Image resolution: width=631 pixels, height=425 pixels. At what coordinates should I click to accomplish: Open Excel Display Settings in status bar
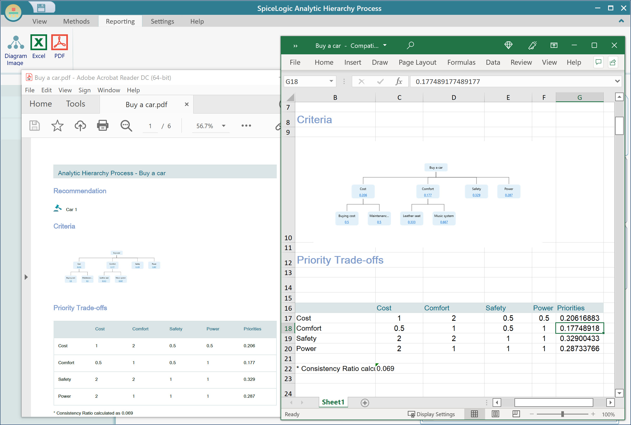point(431,414)
